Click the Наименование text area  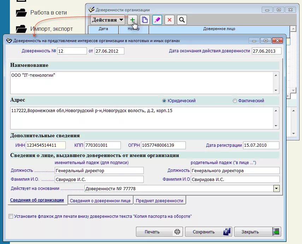tap(142, 82)
